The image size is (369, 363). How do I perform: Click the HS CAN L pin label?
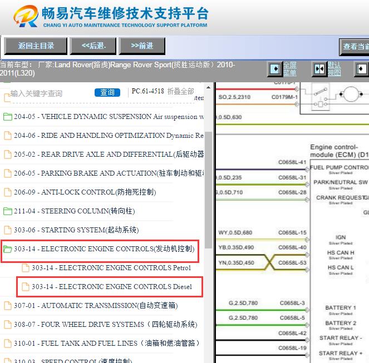pyautogui.click(x=341, y=267)
